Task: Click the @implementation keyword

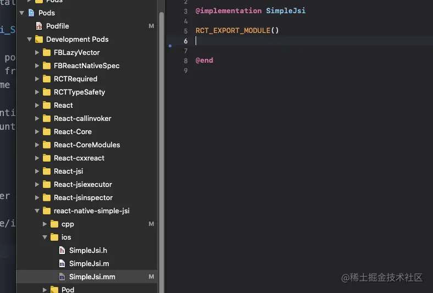Action: pos(229,10)
